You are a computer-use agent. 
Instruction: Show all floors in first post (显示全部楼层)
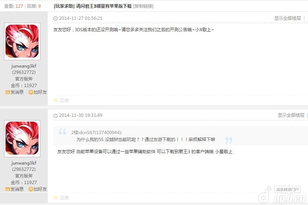pos(287,18)
